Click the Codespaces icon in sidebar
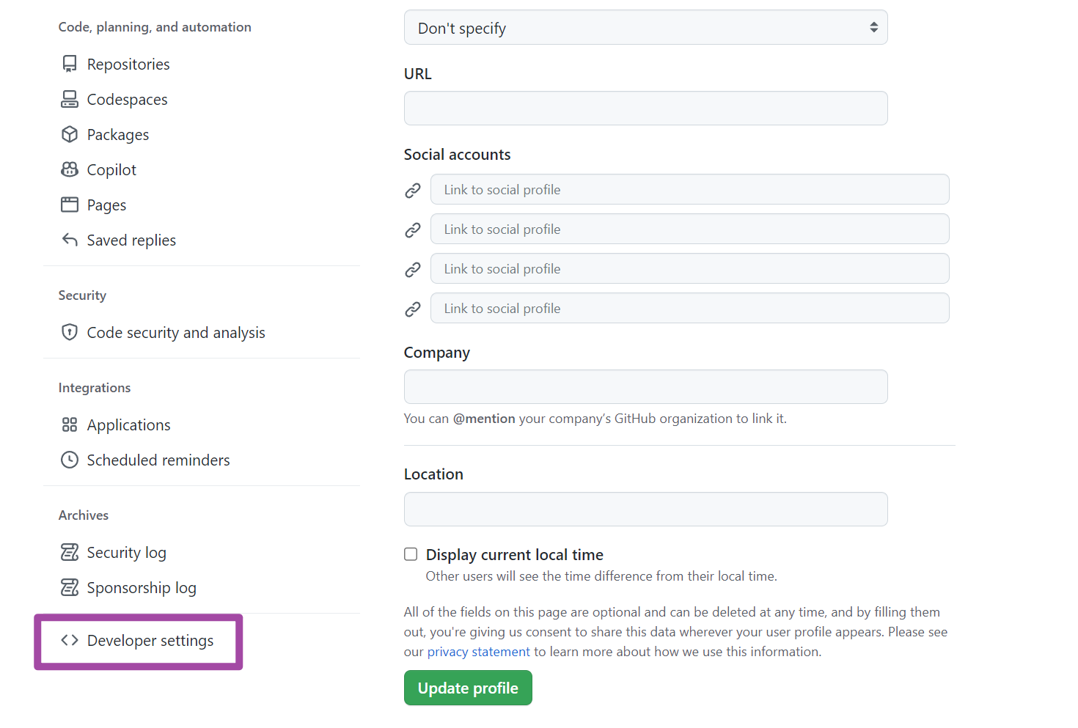The image size is (1078, 728). [70, 99]
